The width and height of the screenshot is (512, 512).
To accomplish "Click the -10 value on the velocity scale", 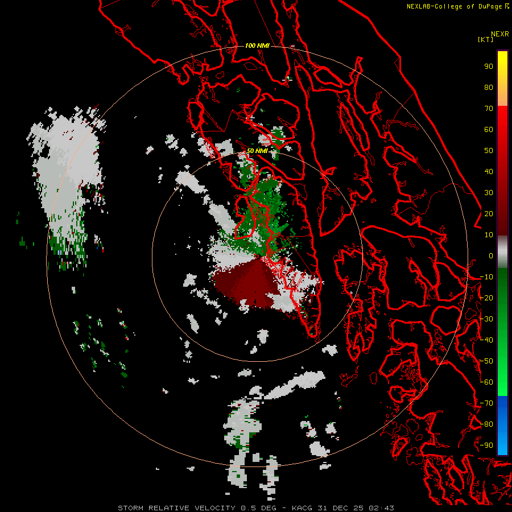I will (x=486, y=277).
